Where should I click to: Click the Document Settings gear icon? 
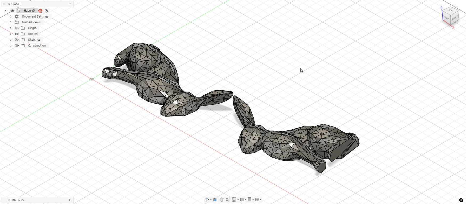pos(17,16)
